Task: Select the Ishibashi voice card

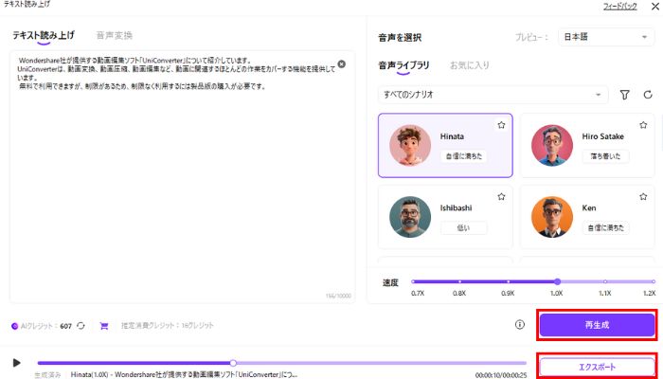Action: point(445,217)
